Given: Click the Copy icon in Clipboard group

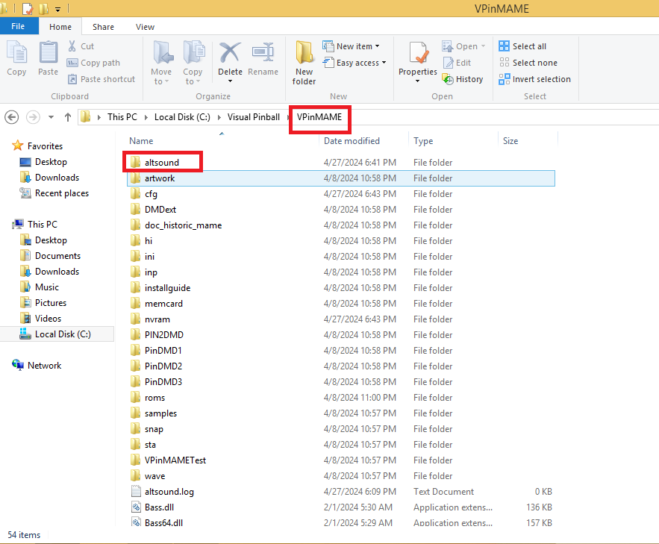Looking at the screenshot, I should point(17,52).
